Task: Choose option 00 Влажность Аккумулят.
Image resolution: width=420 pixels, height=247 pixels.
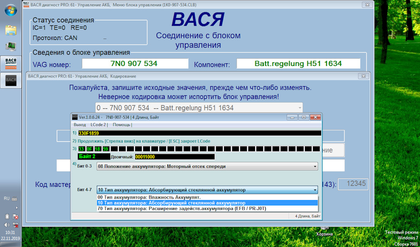Action: pyautogui.click(x=207, y=197)
